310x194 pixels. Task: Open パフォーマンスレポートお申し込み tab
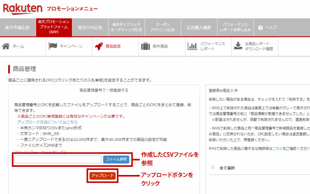click(235, 27)
